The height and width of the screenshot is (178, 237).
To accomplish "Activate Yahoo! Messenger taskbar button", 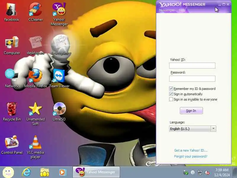I will point(96,172).
